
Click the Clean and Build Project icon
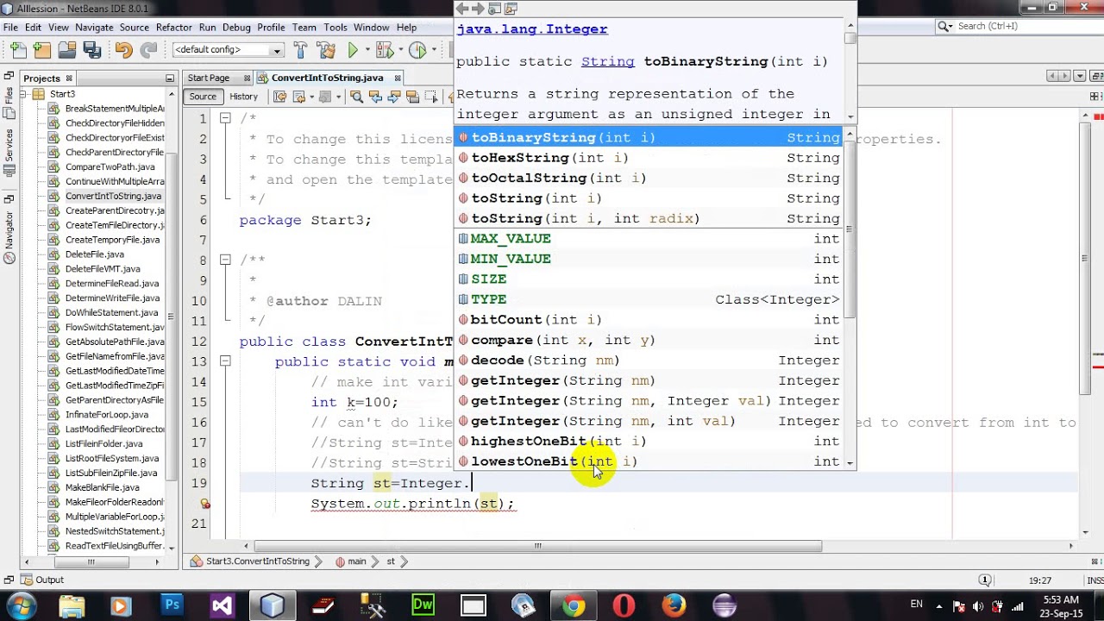click(x=326, y=50)
